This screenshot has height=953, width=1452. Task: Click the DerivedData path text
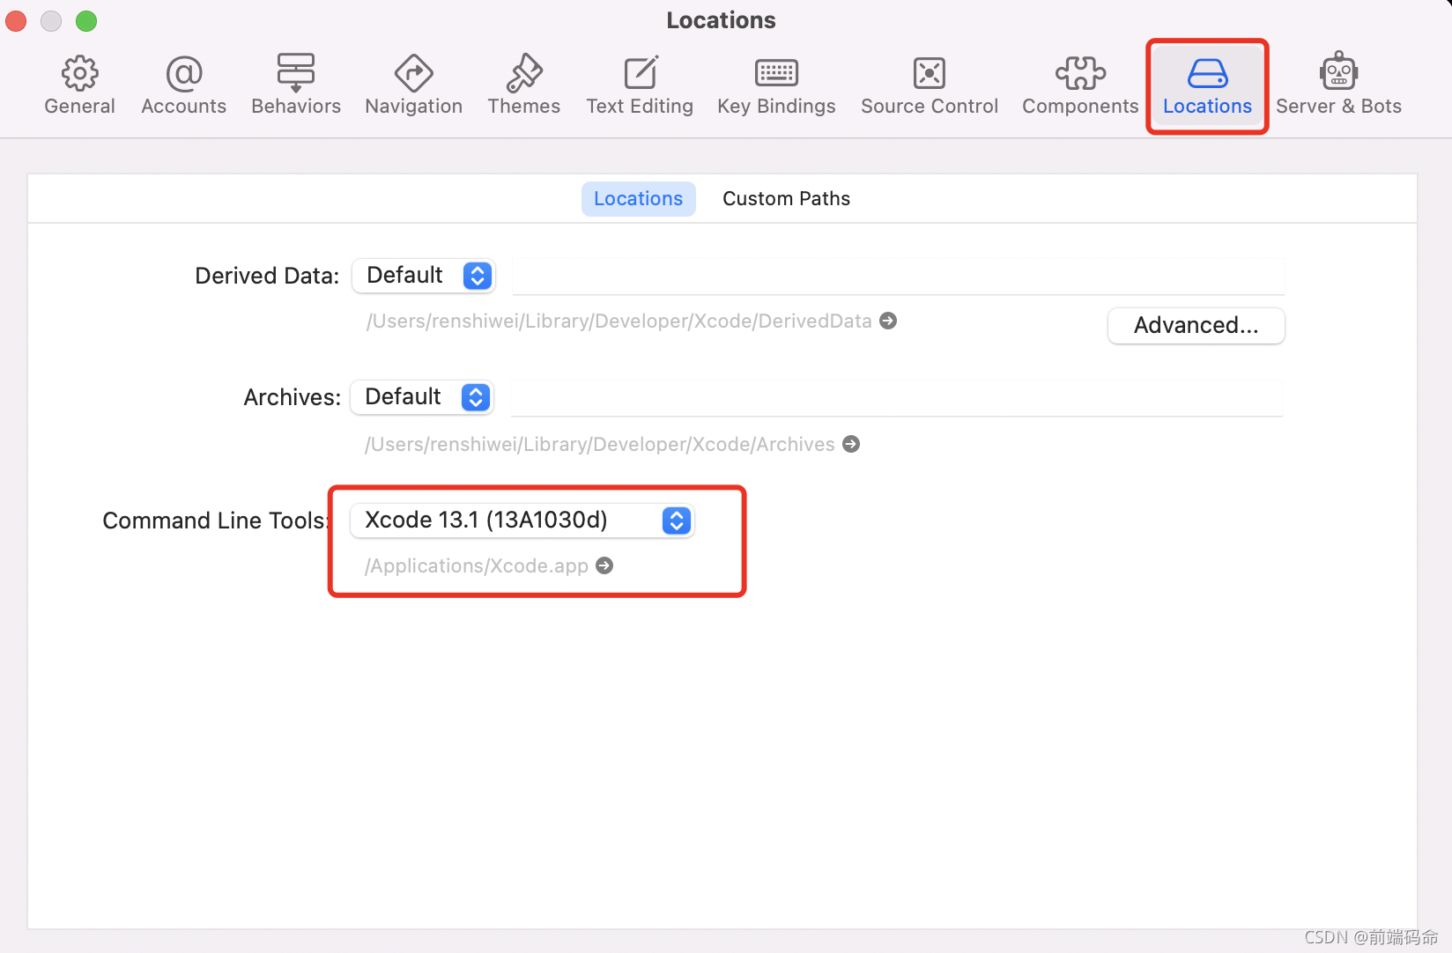pos(619,321)
